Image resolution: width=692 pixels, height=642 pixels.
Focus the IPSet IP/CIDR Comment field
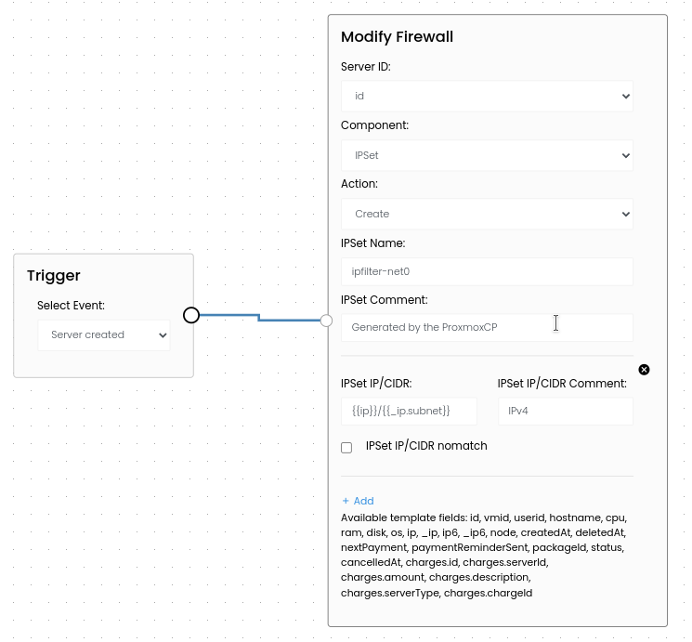(565, 411)
